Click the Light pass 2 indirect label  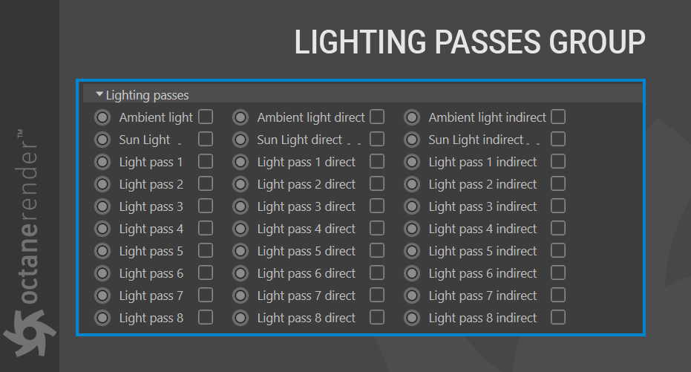[x=482, y=184]
